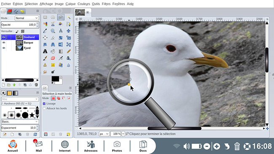The image size is (274, 154).
Task: Select the Rectangle Select tool
Action: (x=45, y=17)
